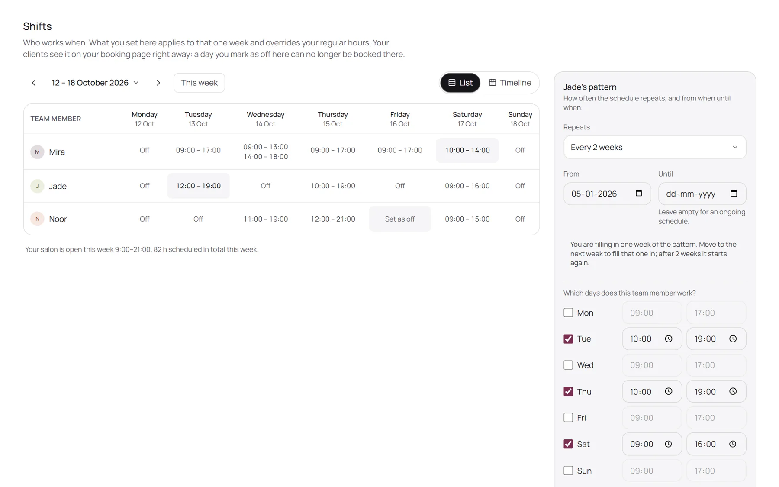Click clock icon in Thu end time
This screenshot has width=779, height=487.
733,391
